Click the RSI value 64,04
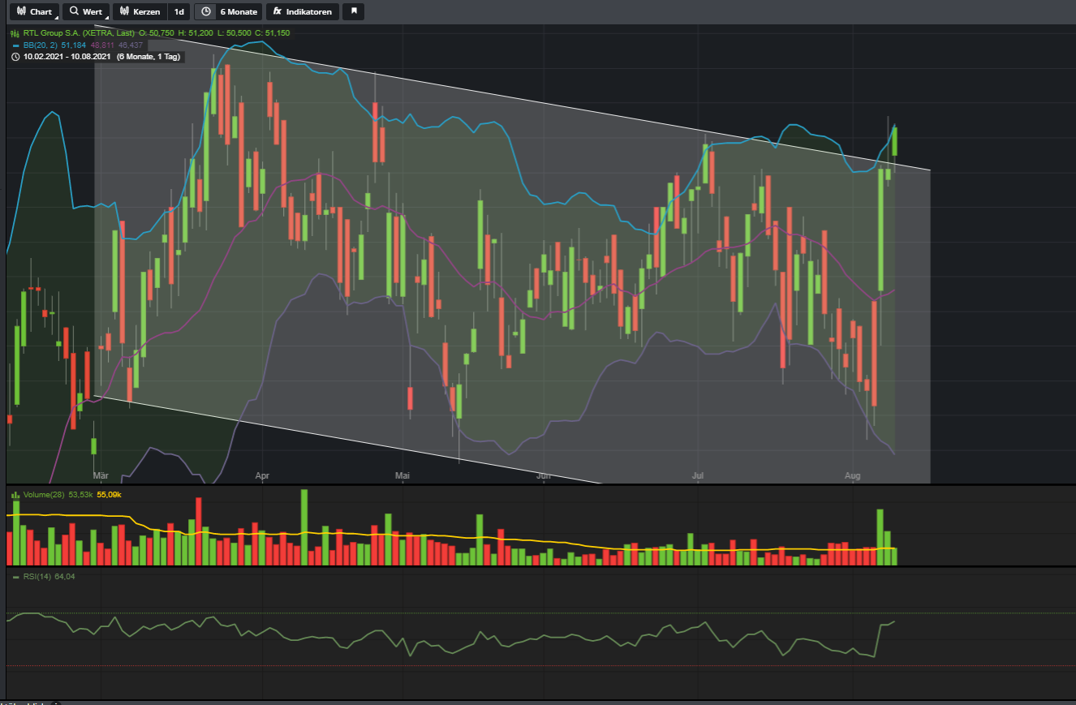 tap(65, 577)
